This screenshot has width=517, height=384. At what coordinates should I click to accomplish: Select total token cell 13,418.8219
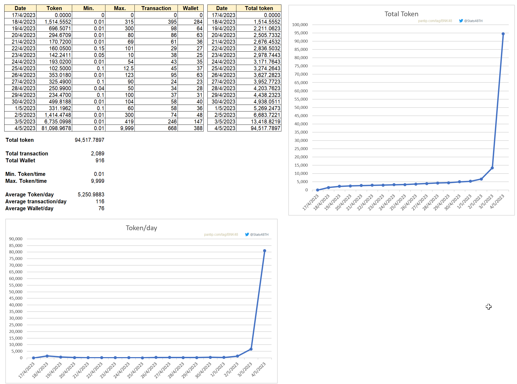[x=259, y=121]
